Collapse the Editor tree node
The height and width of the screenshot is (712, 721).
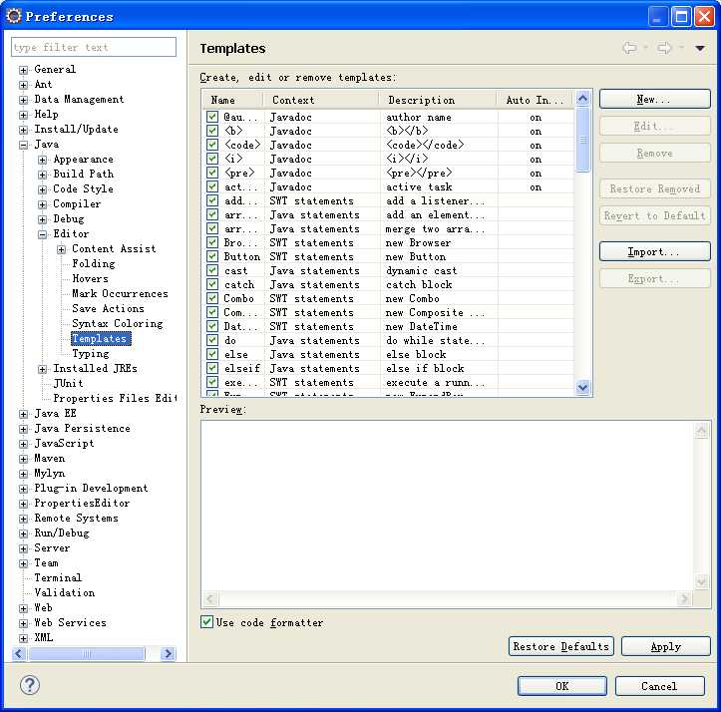pos(42,234)
